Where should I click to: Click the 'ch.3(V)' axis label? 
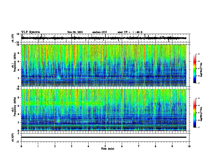tap(13, 138)
